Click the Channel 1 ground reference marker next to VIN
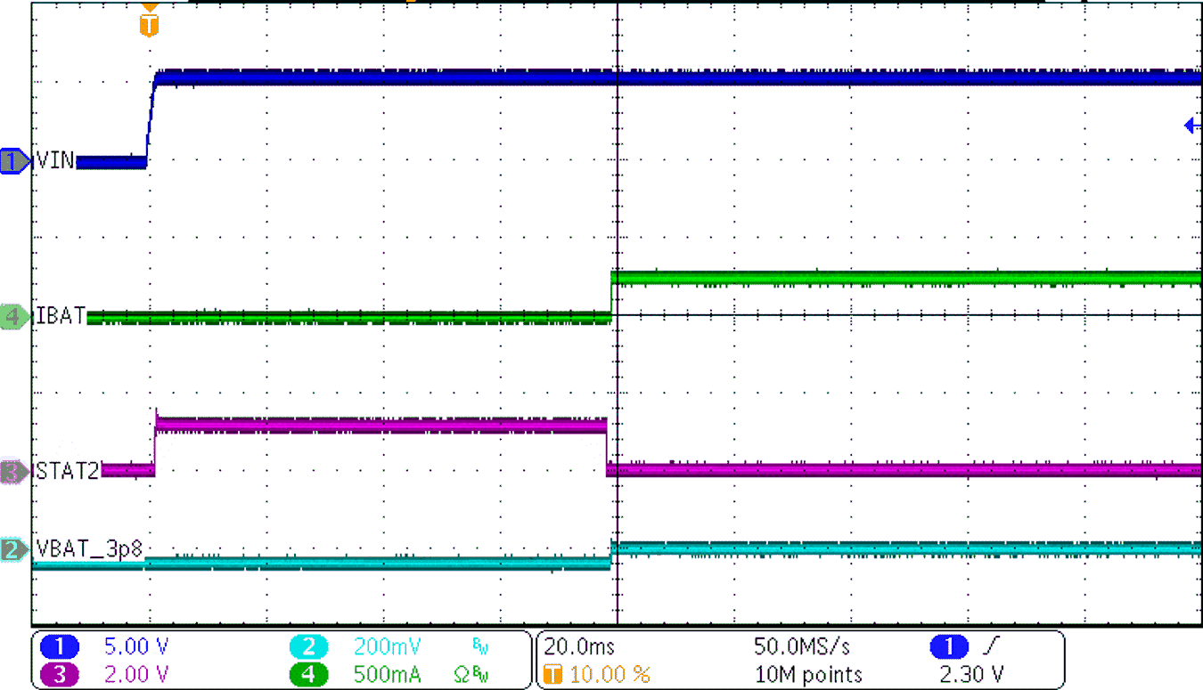Image resolution: width=1203 pixels, height=690 pixels. pyautogui.click(x=12, y=163)
